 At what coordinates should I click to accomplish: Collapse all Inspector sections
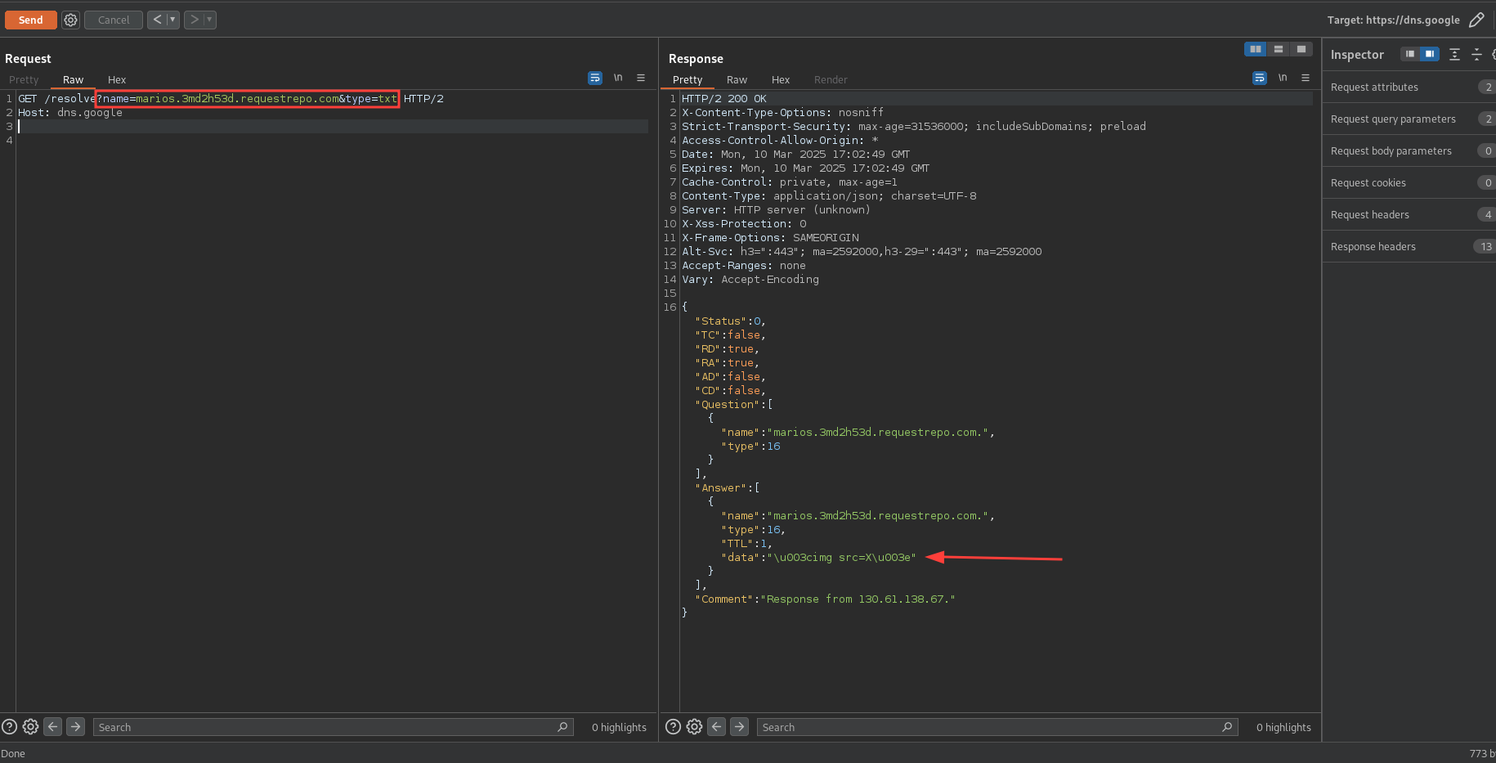pos(1476,54)
